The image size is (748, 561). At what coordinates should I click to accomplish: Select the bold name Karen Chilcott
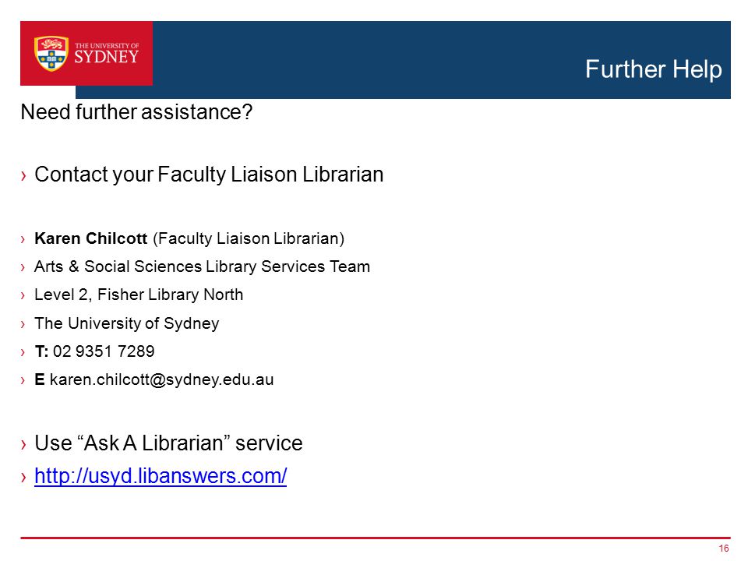point(90,238)
